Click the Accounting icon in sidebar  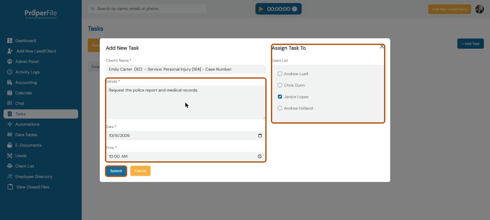10,82
